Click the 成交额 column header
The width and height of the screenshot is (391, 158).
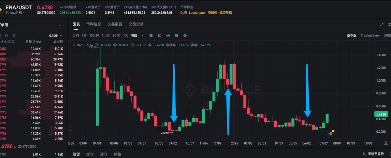tap(58, 42)
